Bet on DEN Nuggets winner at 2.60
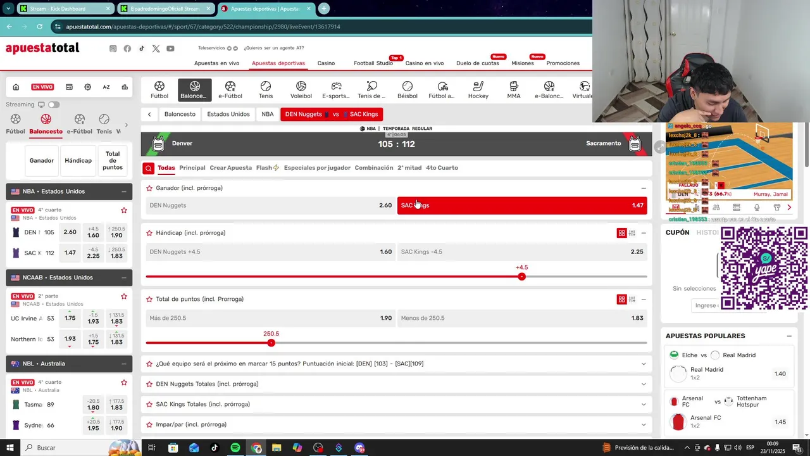This screenshot has height=456, width=810. click(x=270, y=205)
